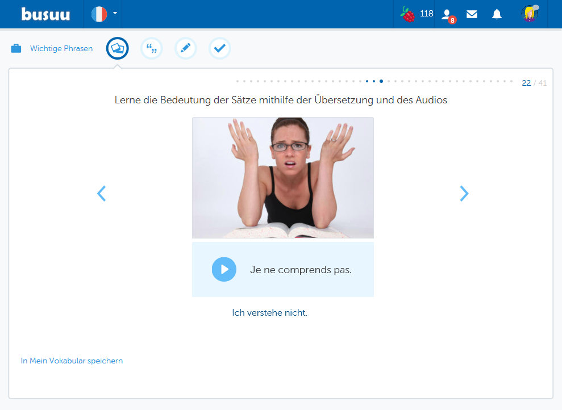Select the dialogue quotes step
This screenshot has width=562, height=410.
tap(152, 48)
